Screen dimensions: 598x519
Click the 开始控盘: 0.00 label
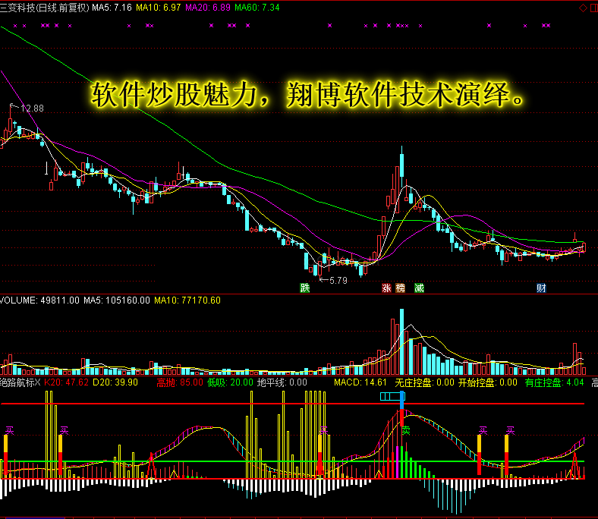click(488, 382)
